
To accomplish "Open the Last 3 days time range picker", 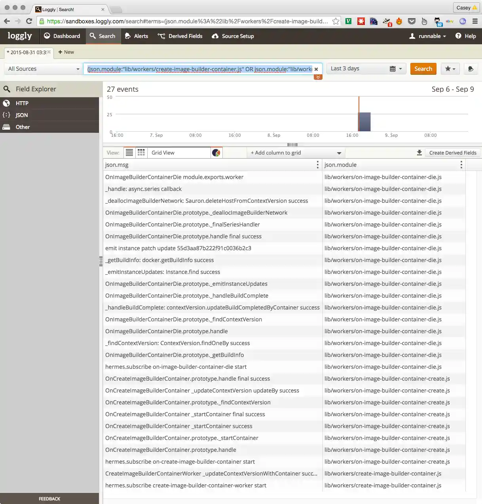I will pos(366,69).
